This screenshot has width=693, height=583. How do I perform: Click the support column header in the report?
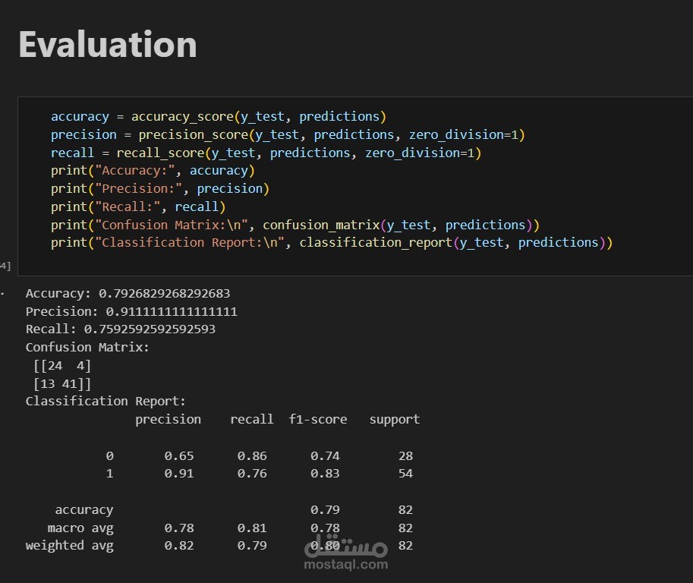pos(395,419)
